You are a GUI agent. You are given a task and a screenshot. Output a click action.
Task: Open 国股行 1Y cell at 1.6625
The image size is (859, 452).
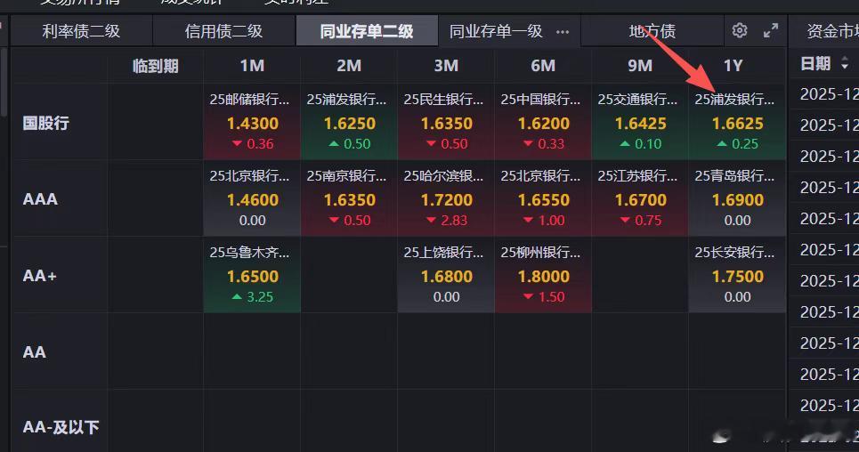(737, 121)
